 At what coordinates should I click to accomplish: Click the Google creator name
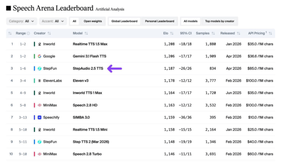pos(49,56)
